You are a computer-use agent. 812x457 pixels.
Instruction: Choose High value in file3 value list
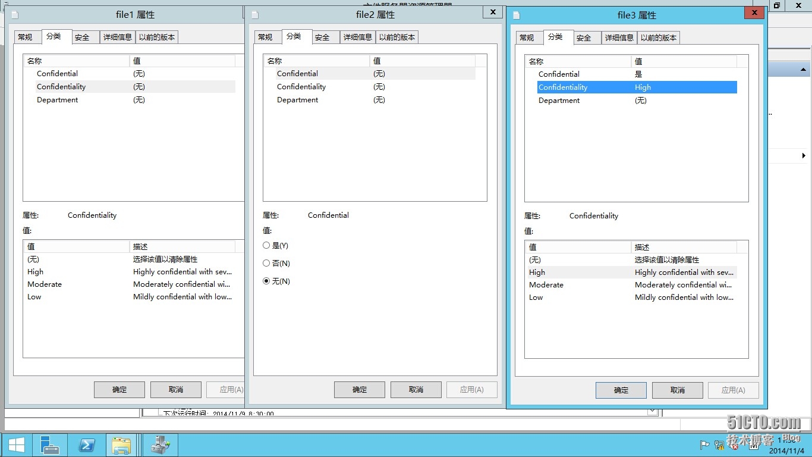(x=632, y=273)
